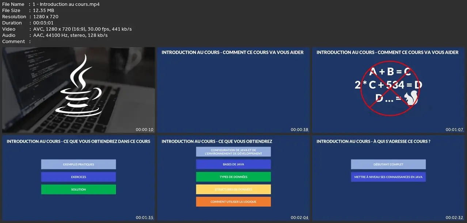The image size is (467, 223).
Task: Click the file size value '12.35 MB'
Action: coord(43,11)
